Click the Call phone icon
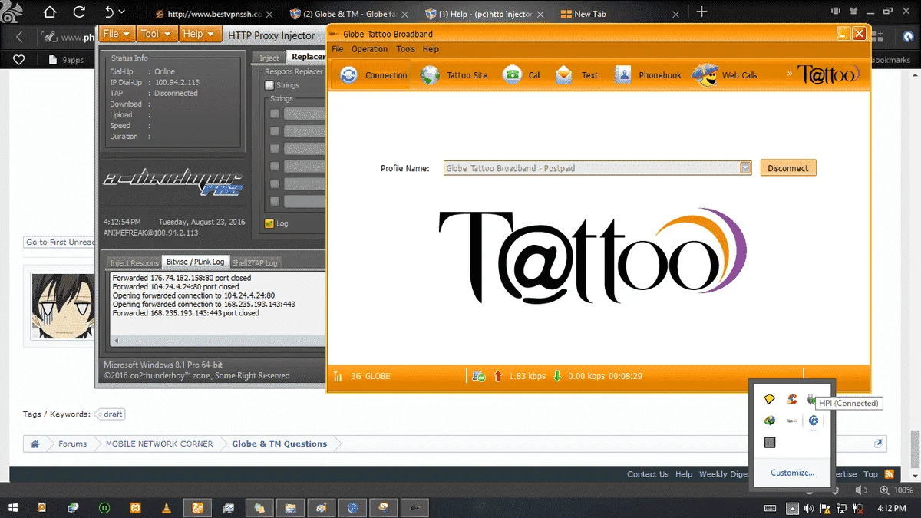 (x=512, y=74)
